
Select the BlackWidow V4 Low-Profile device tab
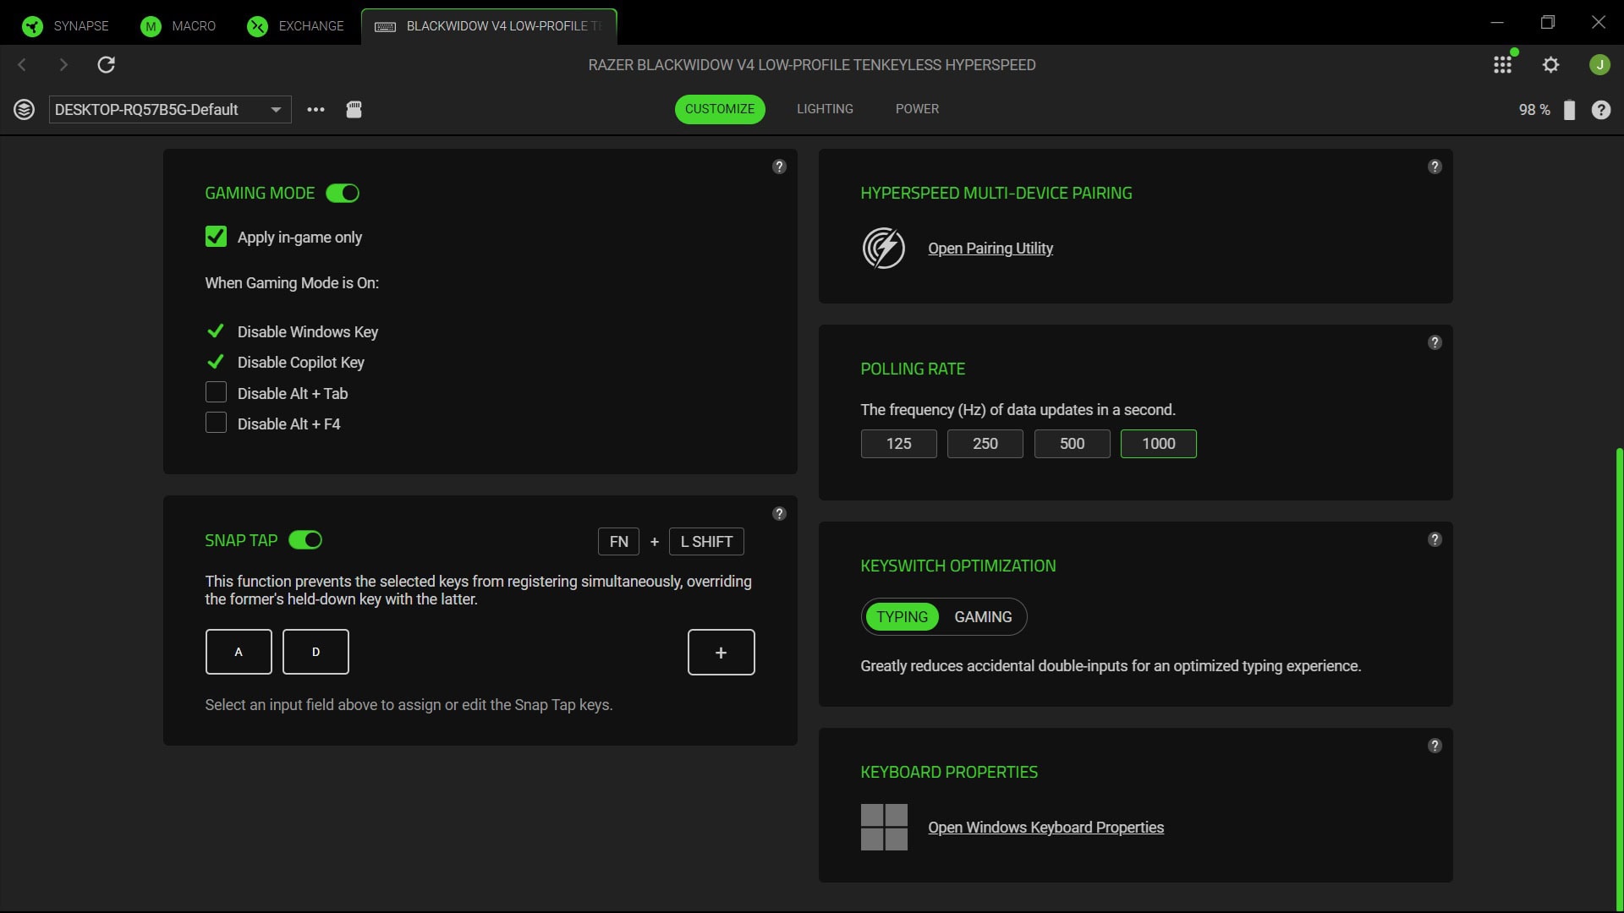489,26
